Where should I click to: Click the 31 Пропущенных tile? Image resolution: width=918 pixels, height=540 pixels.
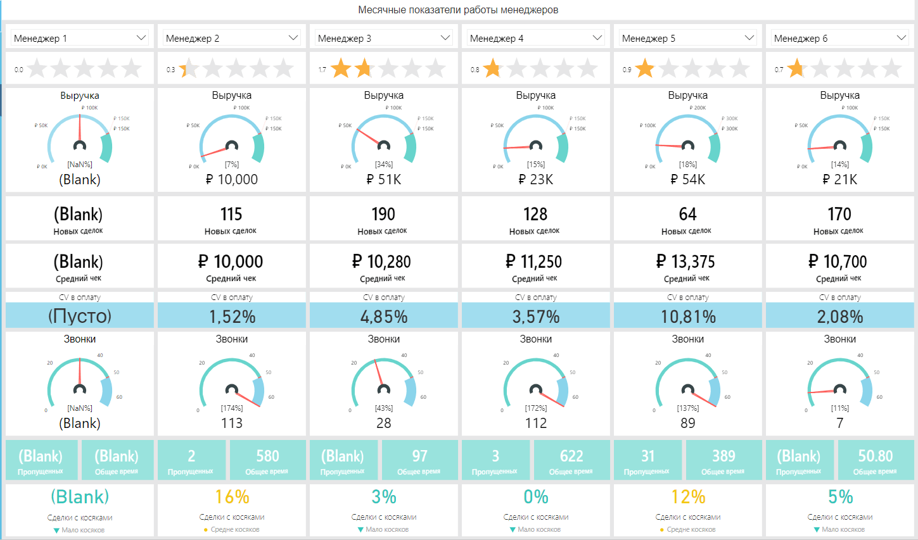(x=647, y=460)
